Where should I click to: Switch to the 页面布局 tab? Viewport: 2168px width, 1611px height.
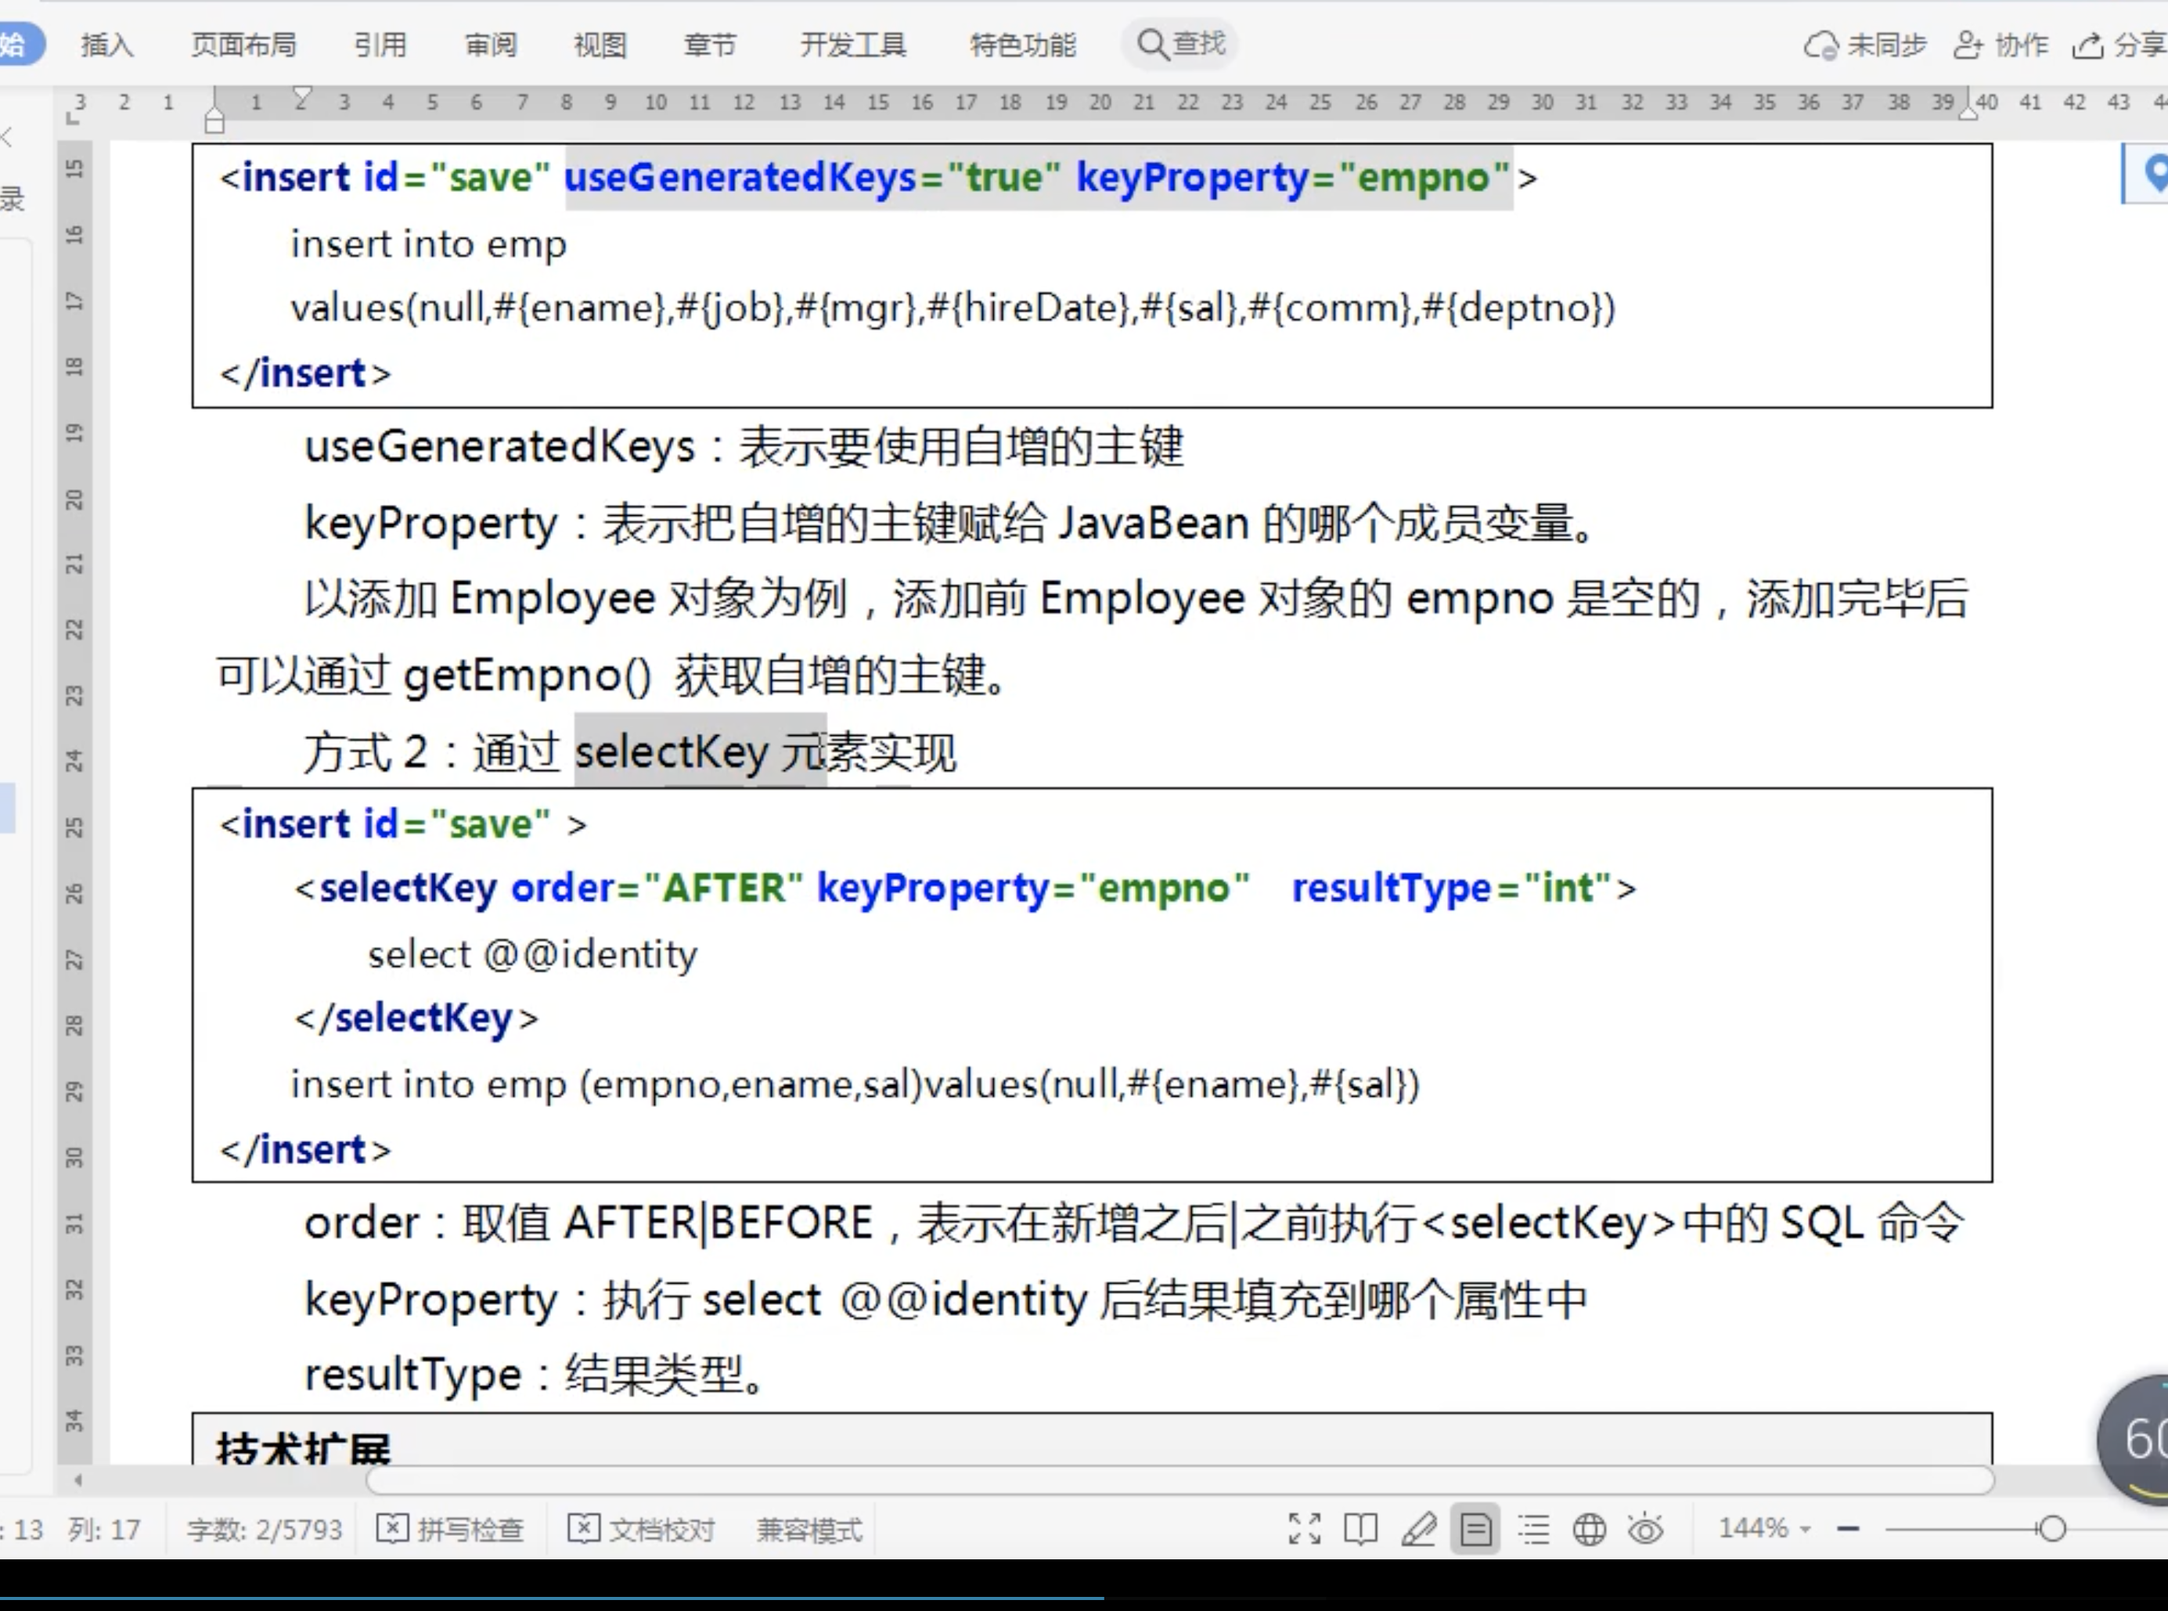pos(243,45)
